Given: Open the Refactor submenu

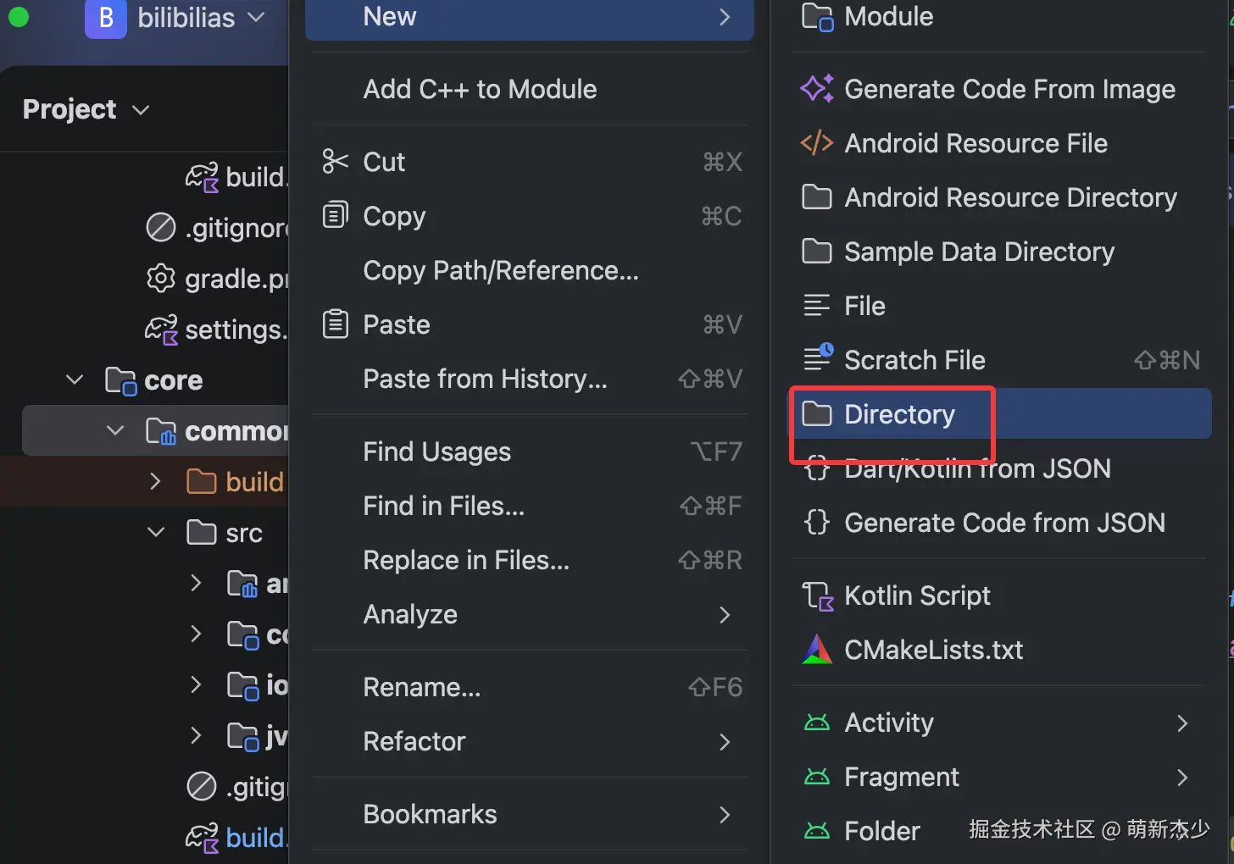Looking at the screenshot, I should [530, 741].
